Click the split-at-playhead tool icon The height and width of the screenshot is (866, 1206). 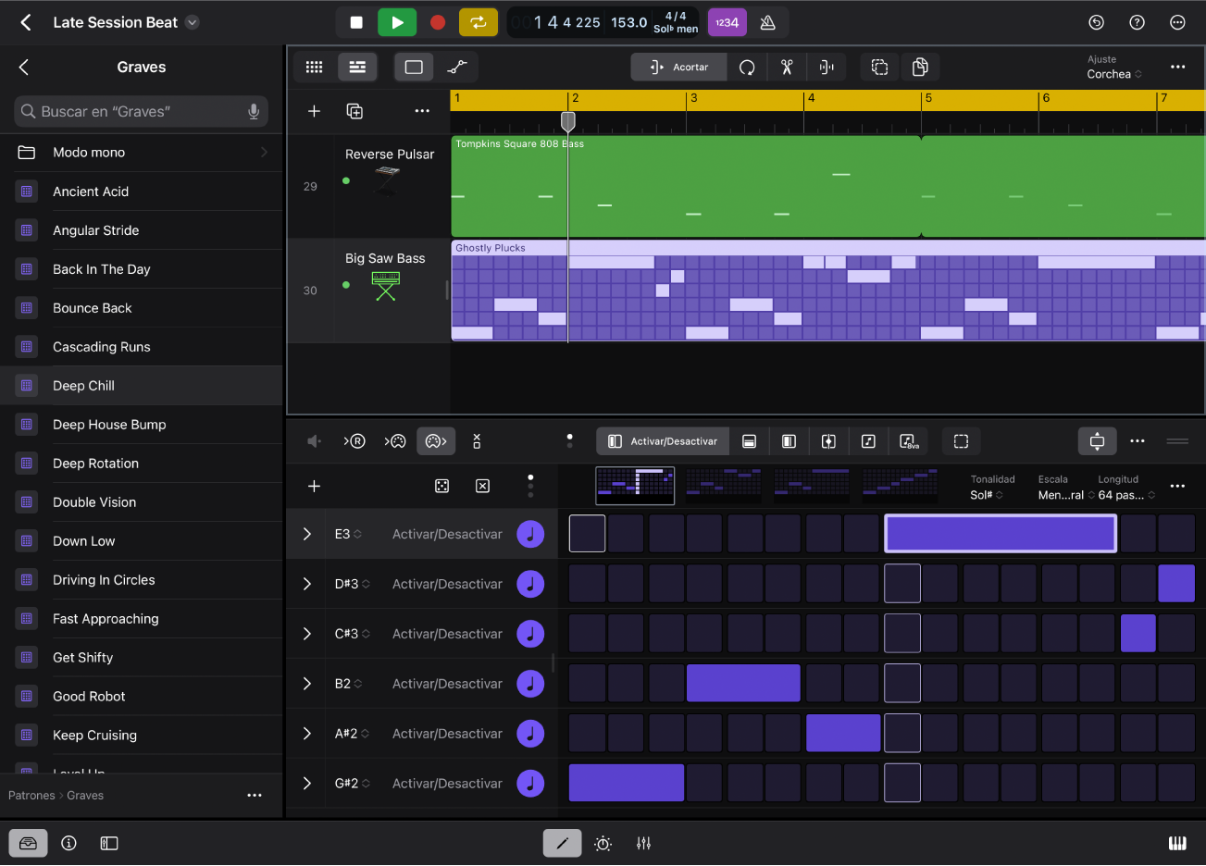click(x=827, y=67)
